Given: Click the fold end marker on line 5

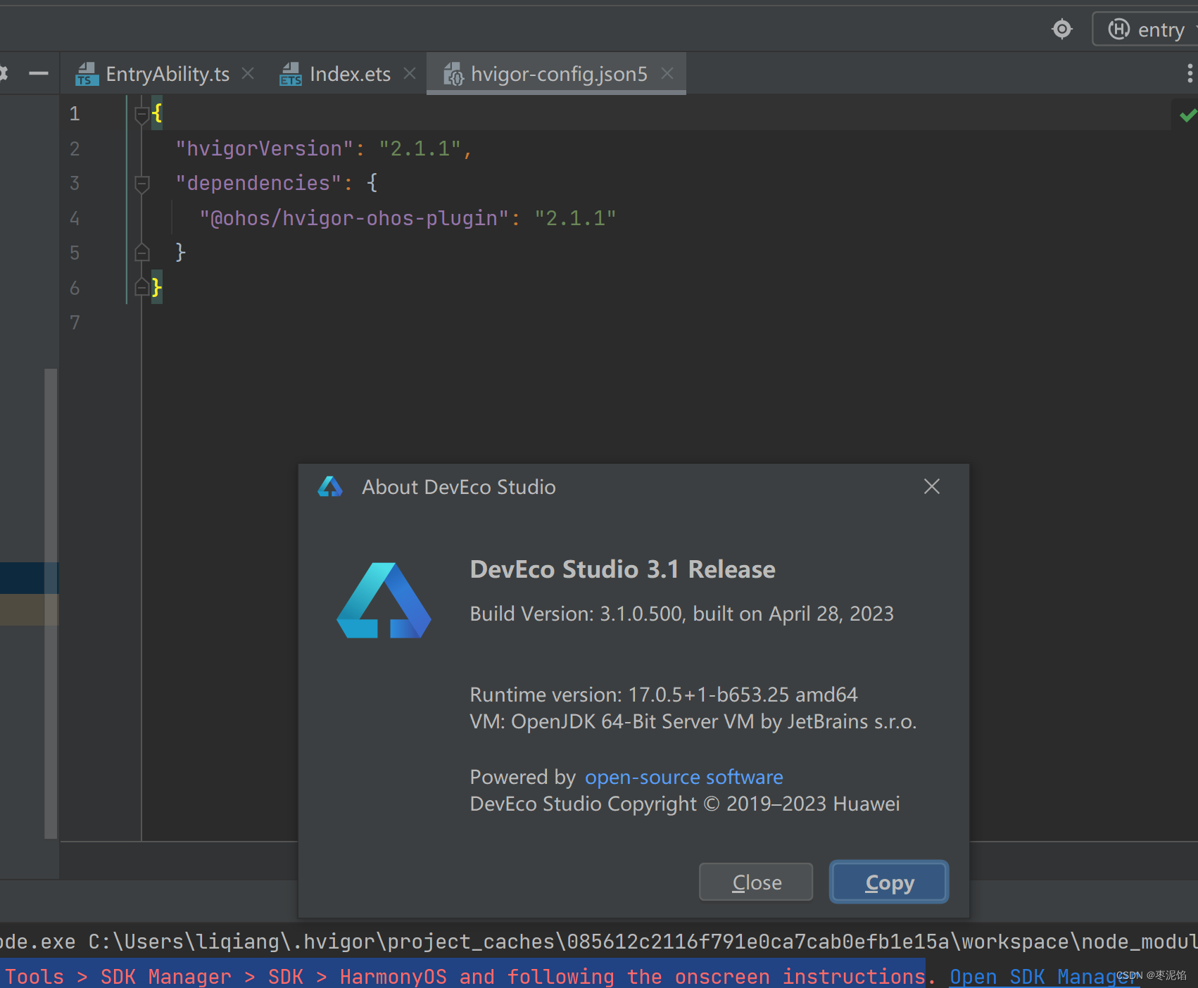Looking at the screenshot, I should pos(141,252).
